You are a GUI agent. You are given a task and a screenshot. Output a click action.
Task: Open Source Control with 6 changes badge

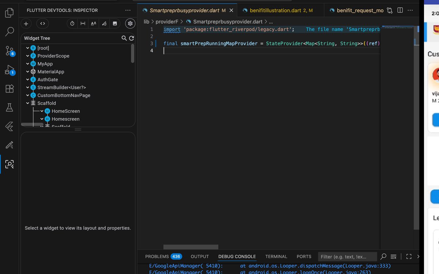tap(10, 51)
